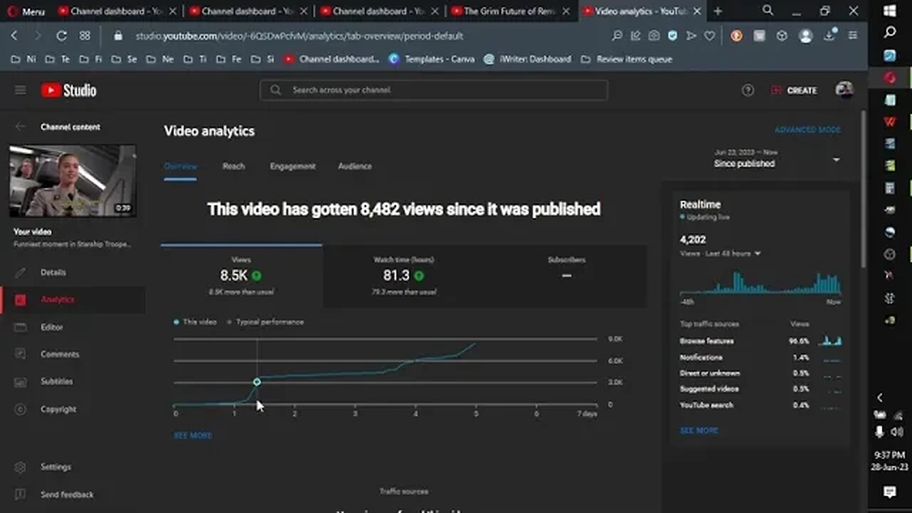Click the Suggested videos row
912x513 pixels.
[760, 389]
